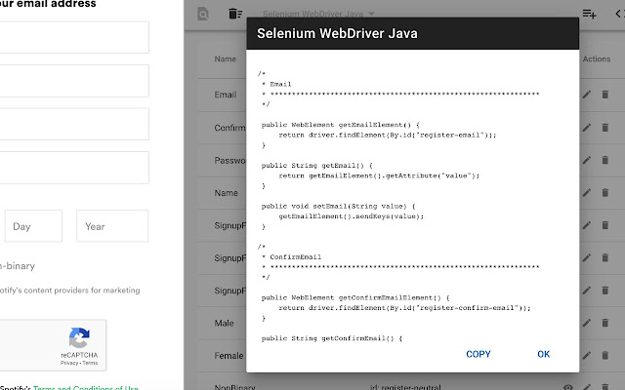Viewport: 625px width, 390px height.
Task: Click the delete all elements icon
Action: pos(235,14)
